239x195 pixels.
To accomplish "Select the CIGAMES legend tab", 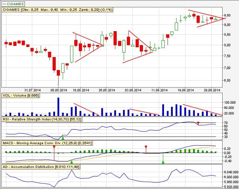I will point(13,4).
